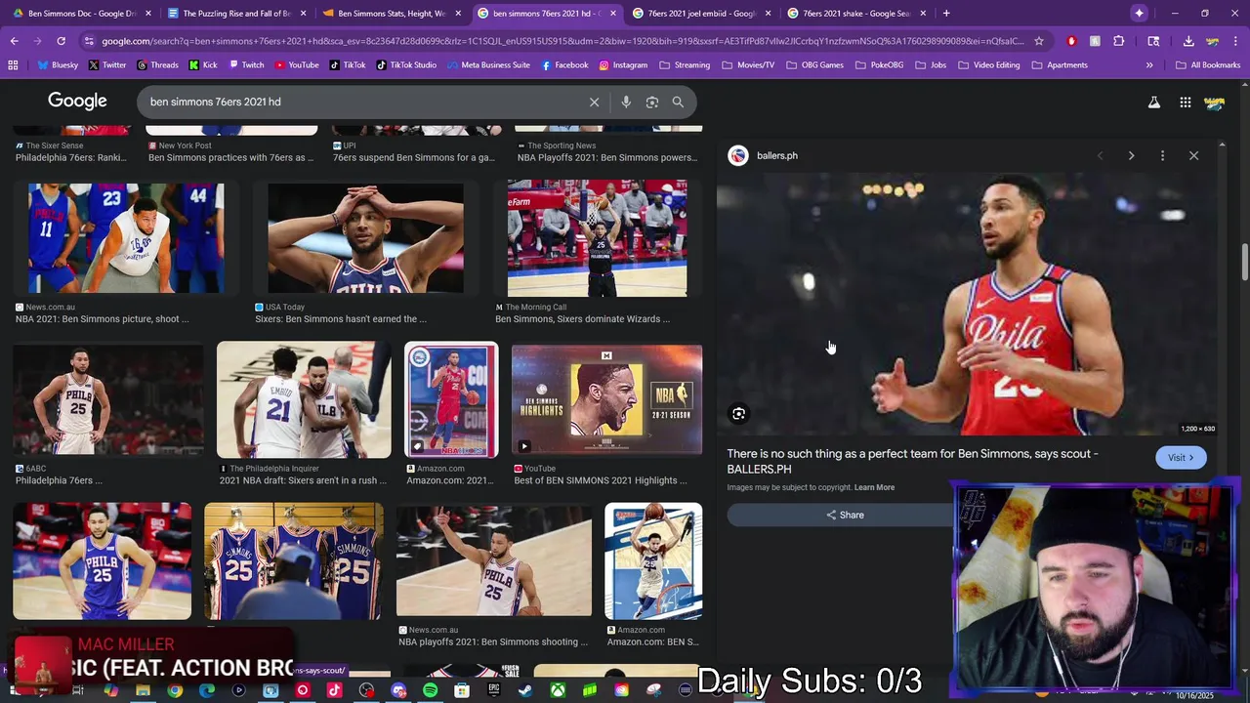Open Epic Games Launcher from taskbar
This screenshot has height=703, width=1250.
click(x=494, y=690)
